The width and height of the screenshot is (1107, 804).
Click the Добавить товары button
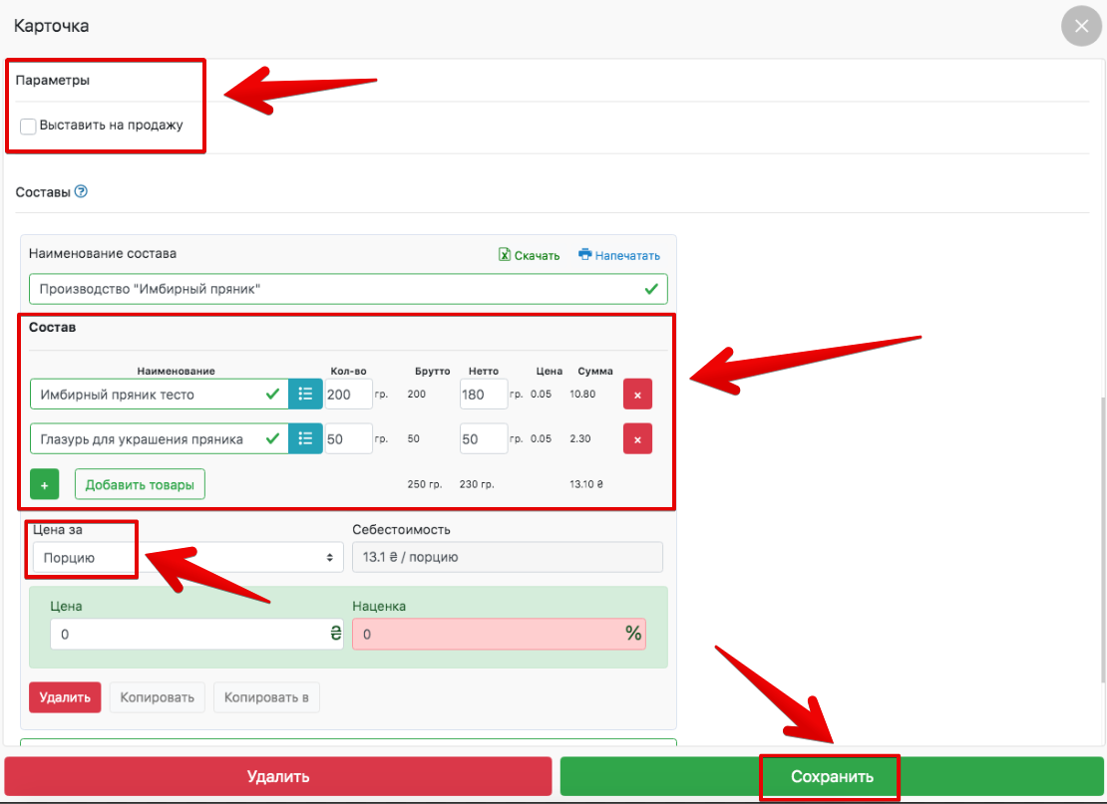(x=140, y=484)
